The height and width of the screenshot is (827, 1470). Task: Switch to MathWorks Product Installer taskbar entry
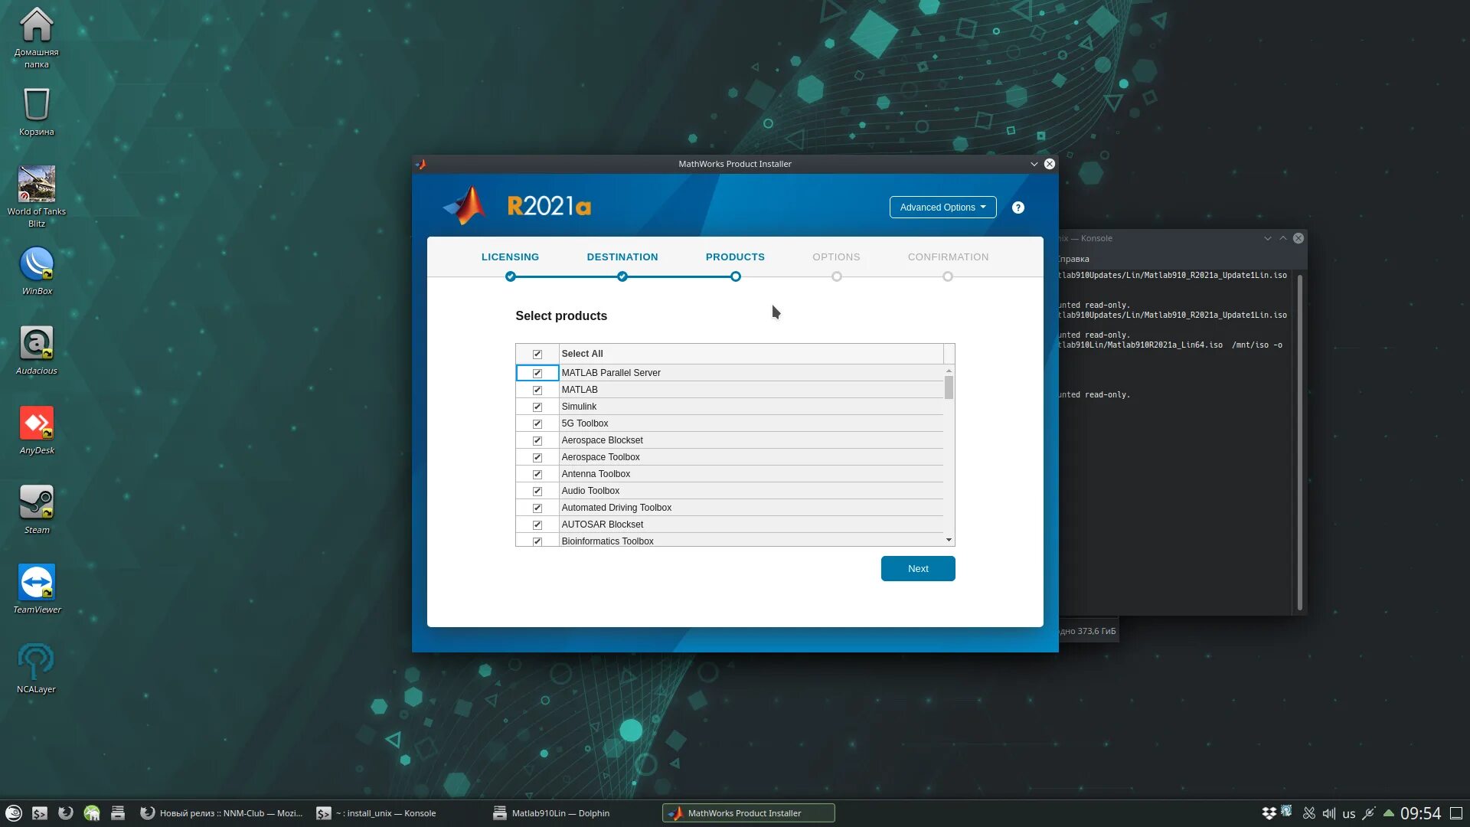click(x=748, y=813)
